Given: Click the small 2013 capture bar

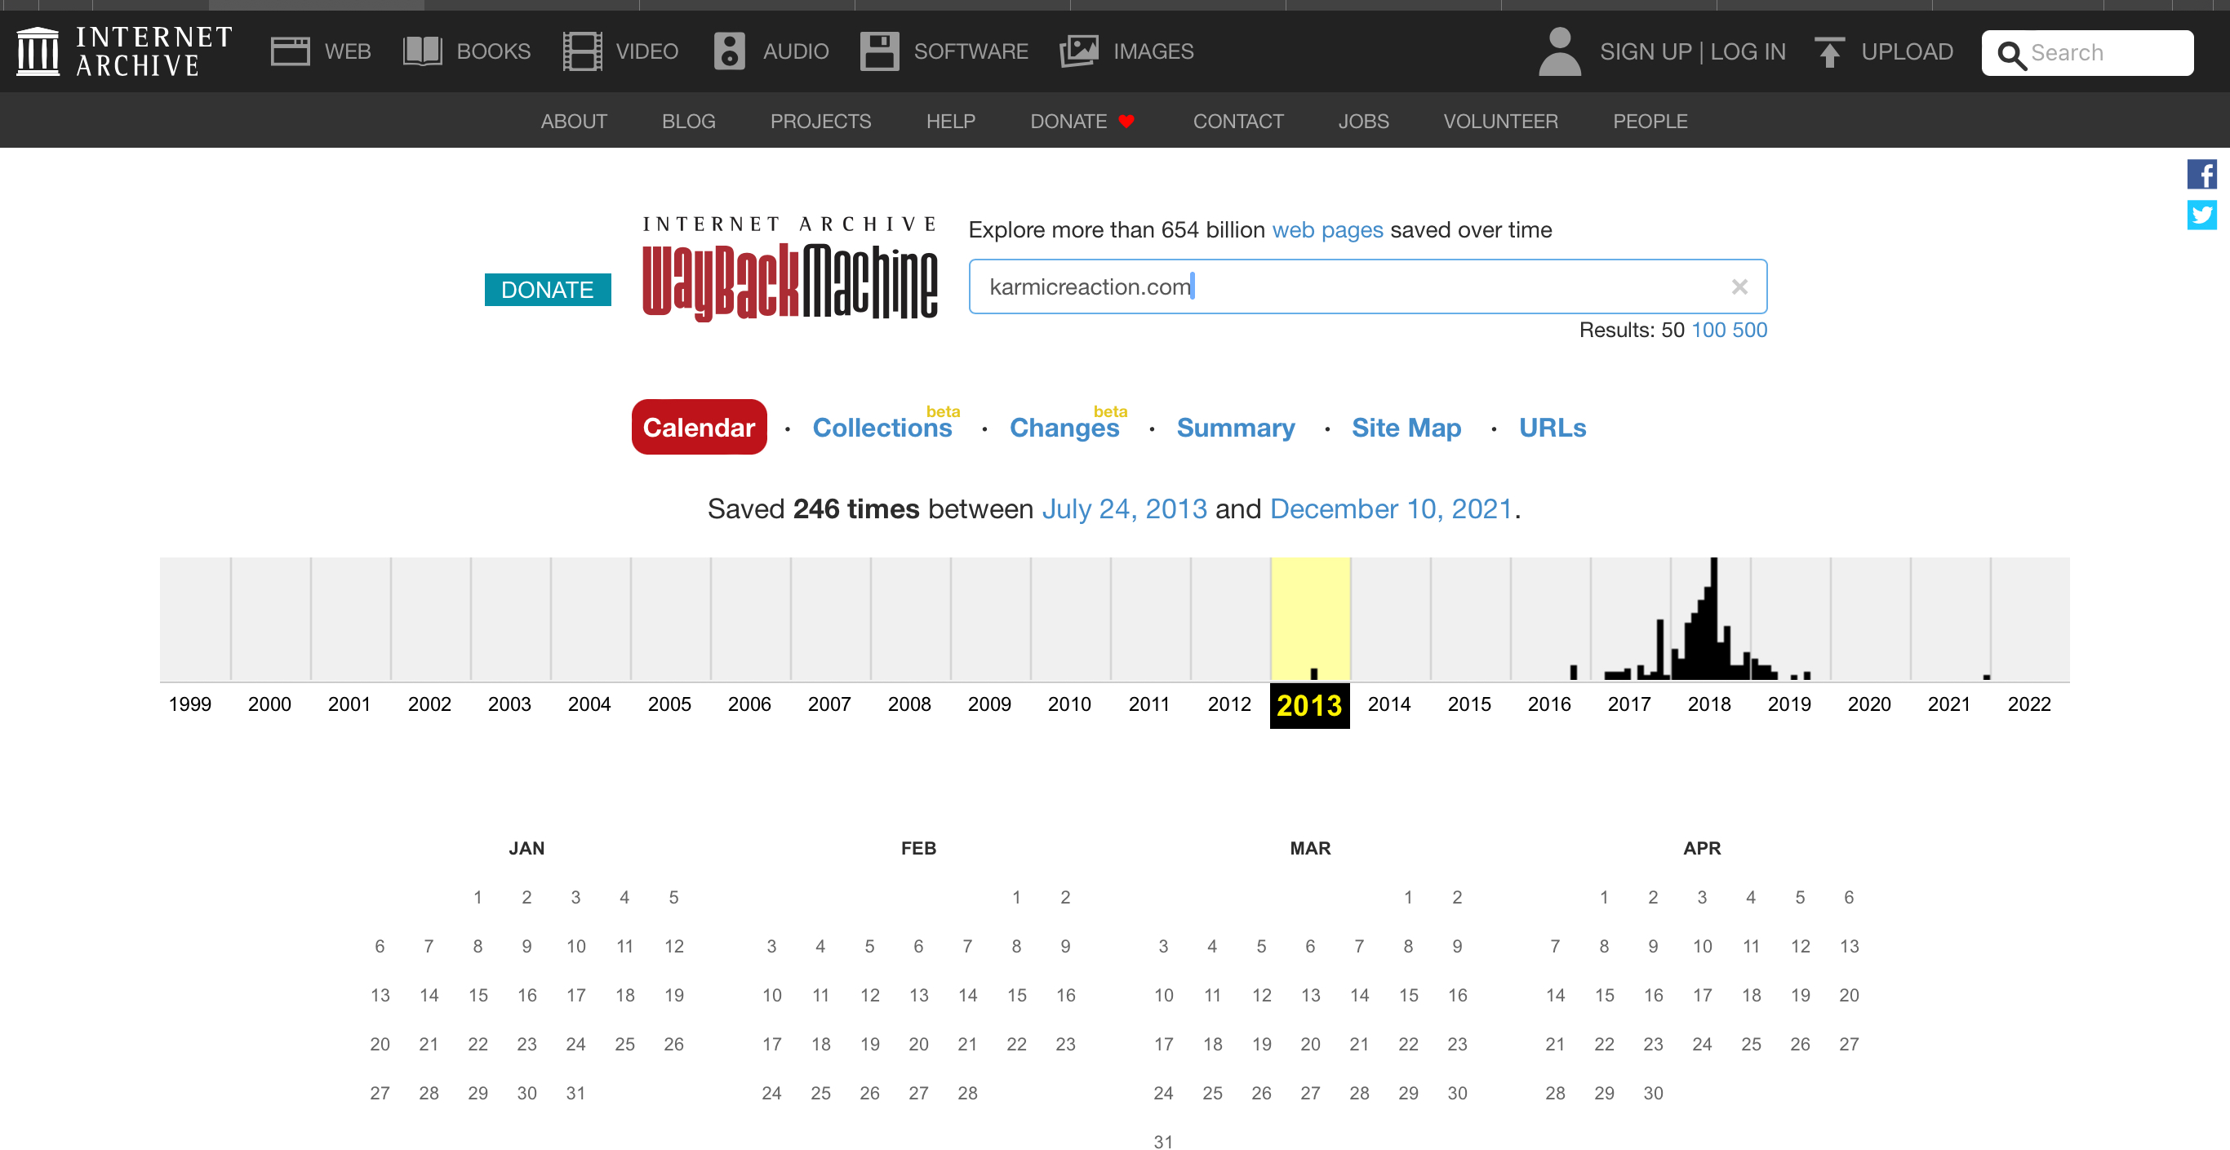Looking at the screenshot, I should [x=1314, y=674].
